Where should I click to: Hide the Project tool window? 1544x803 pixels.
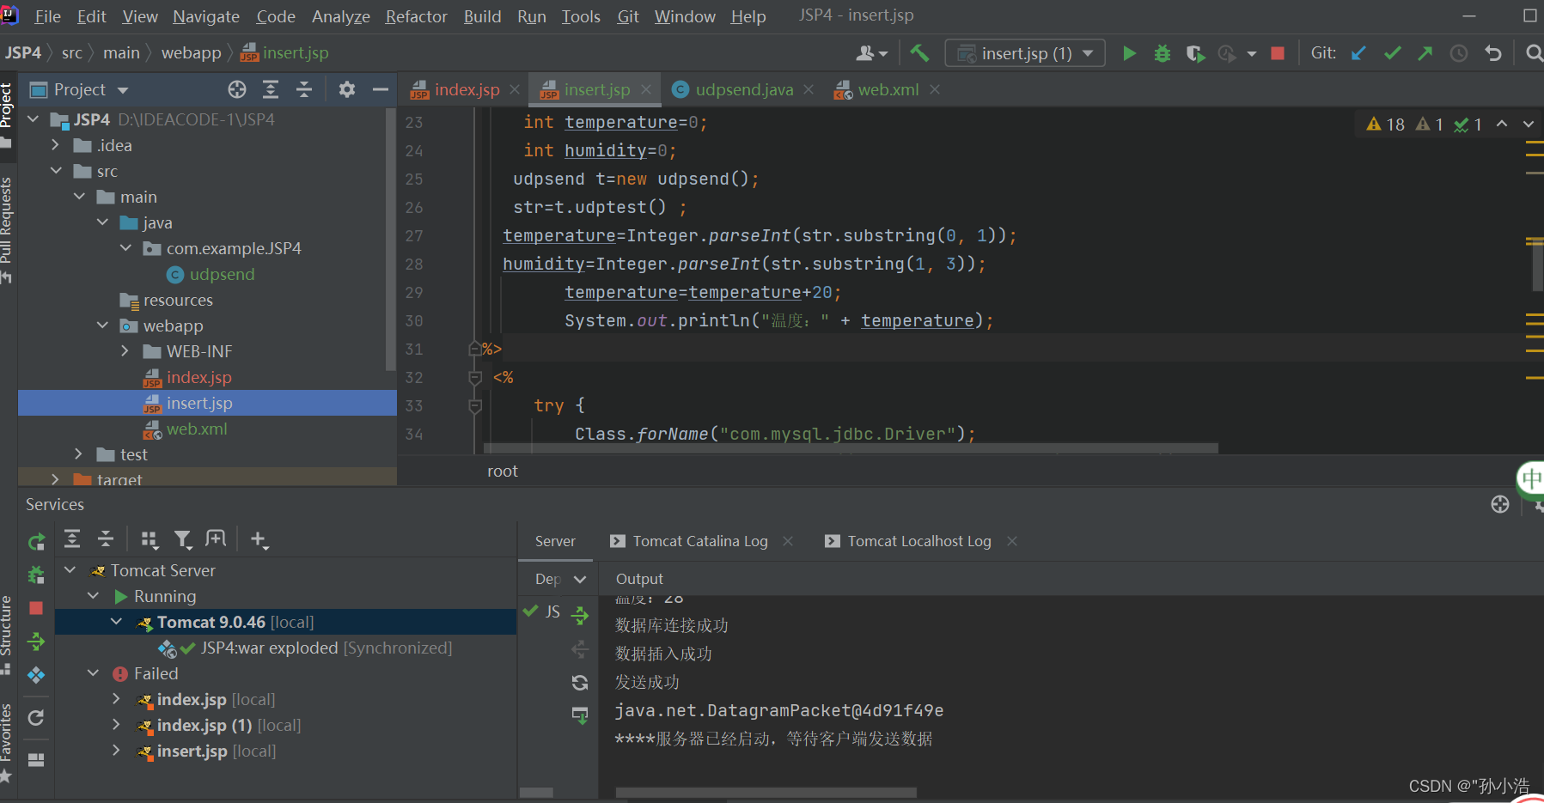click(380, 89)
